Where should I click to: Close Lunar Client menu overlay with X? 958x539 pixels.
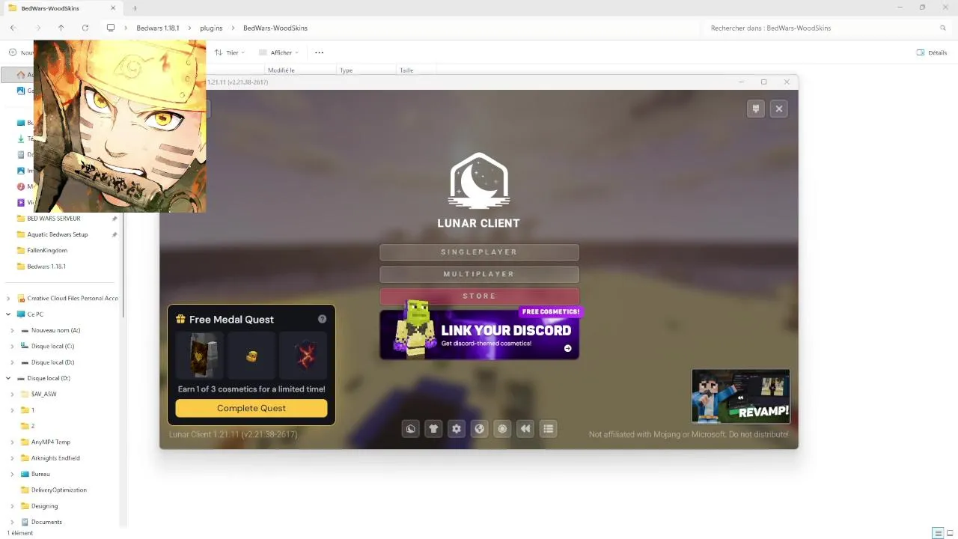(x=779, y=109)
